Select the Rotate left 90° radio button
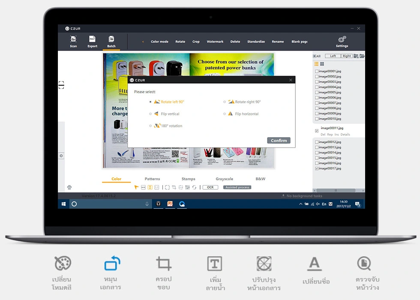Viewport: 420px width, 300px height. pos(150,102)
